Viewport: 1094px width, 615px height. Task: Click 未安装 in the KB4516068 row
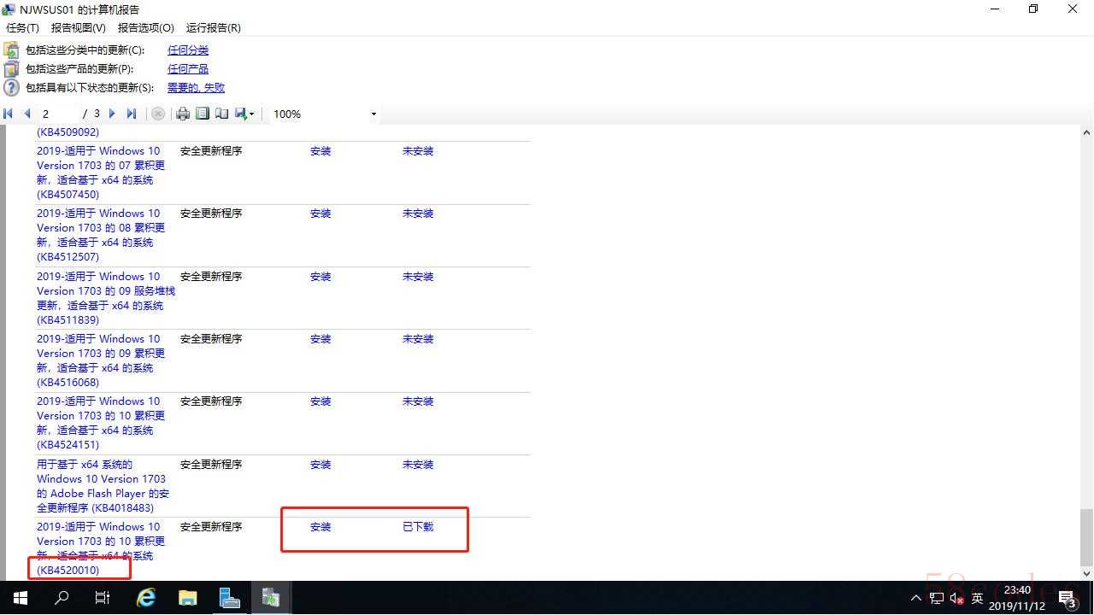pos(418,339)
